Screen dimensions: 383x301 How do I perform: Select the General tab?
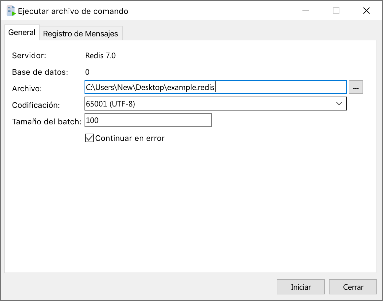click(x=22, y=32)
